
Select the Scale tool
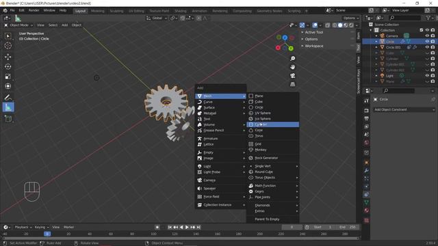click(x=8, y=77)
